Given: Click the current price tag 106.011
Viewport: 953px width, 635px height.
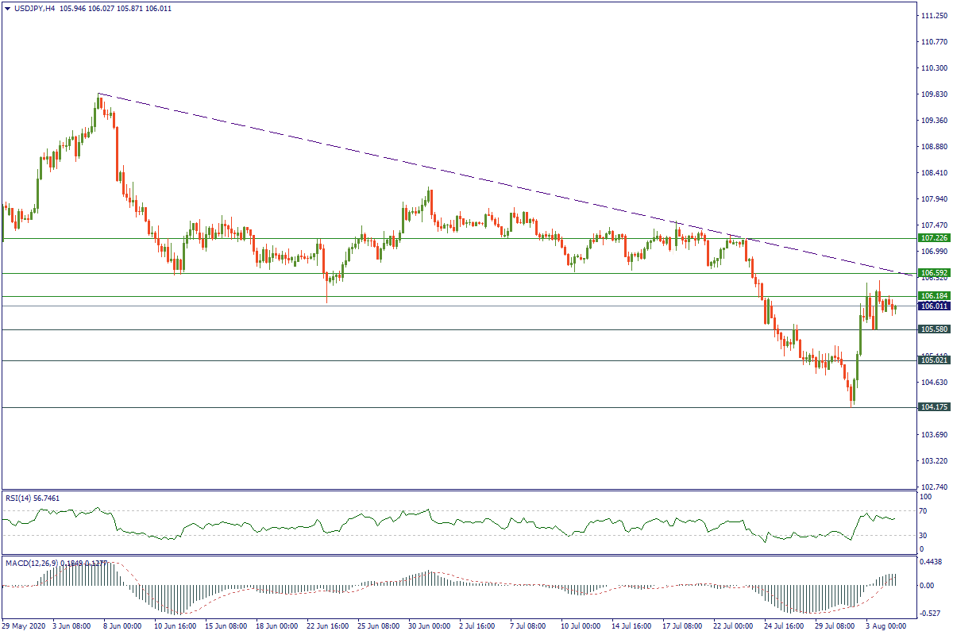Looking at the screenshot, I should (931, 306).
